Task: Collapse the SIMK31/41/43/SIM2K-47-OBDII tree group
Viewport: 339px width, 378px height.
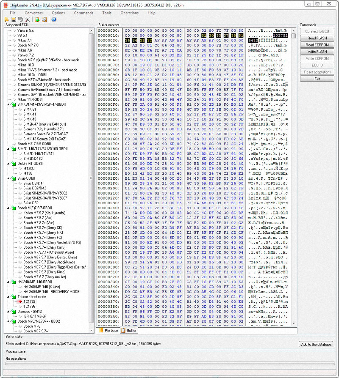Action: tap(8, 104)
